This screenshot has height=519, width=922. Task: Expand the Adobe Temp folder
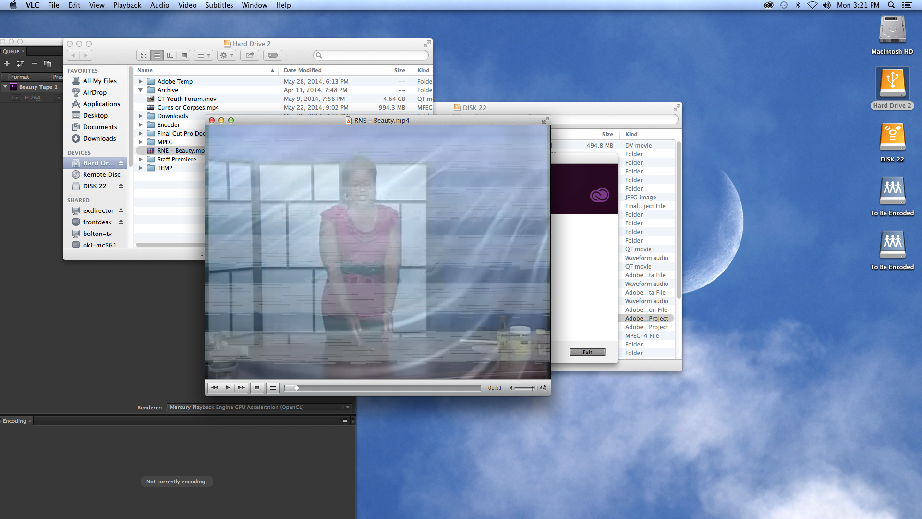point(141,82)
